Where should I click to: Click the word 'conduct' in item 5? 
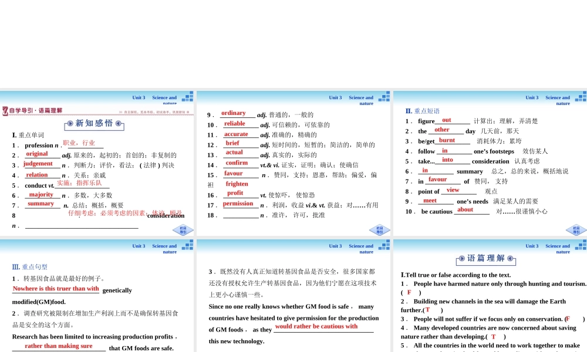pyautogui.click(x=36, y=185)
